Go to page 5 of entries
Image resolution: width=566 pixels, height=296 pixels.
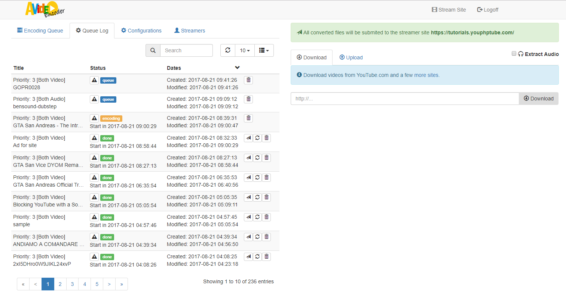coord(97,284)
